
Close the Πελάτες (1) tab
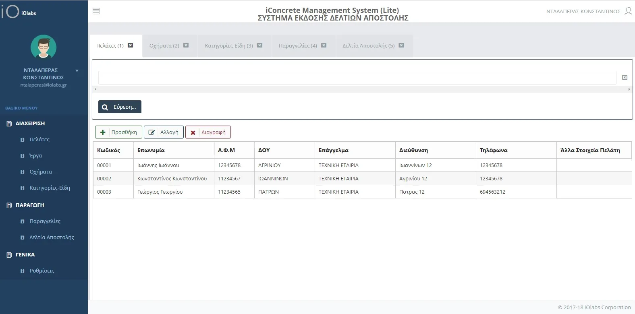130,45
